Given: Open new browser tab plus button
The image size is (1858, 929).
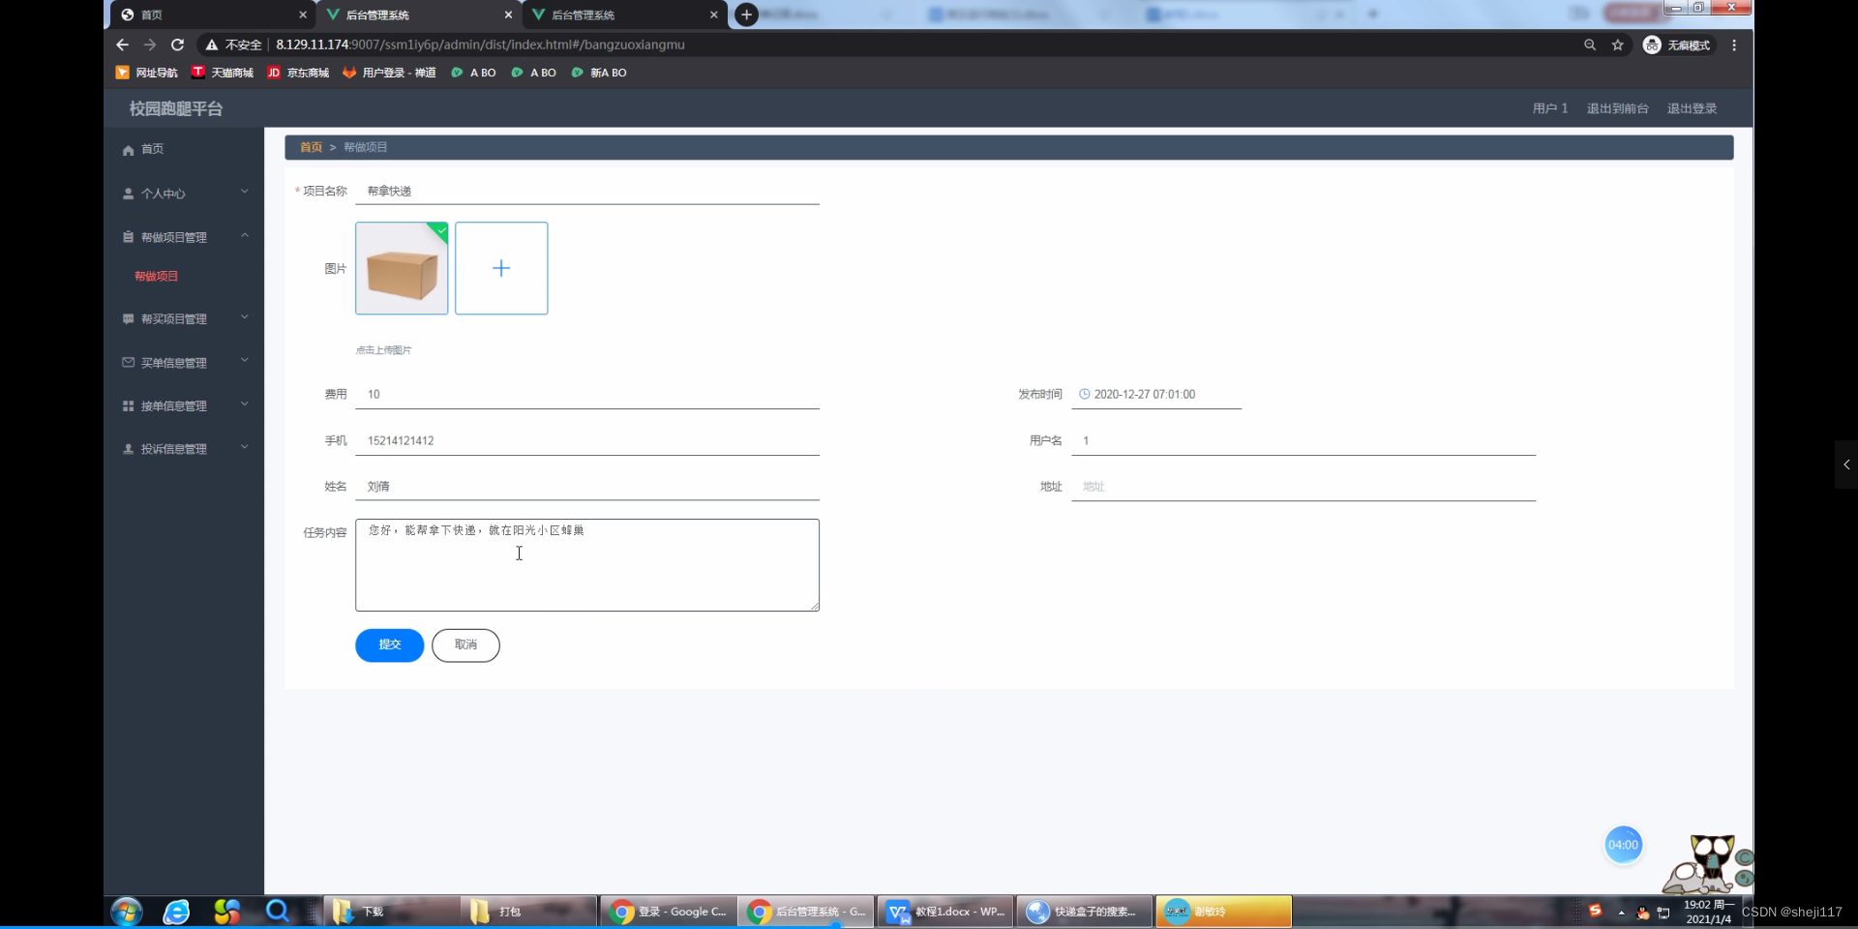Looking at the screenshot, I should [746, 15].
